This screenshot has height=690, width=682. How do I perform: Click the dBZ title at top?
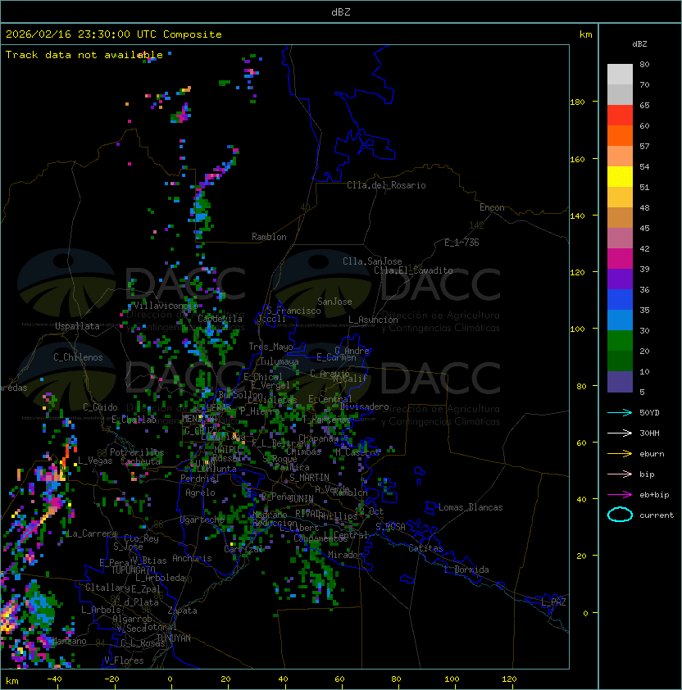(x=341, y=11)
